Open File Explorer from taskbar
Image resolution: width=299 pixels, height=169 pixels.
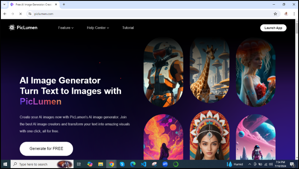pos(100,164)
